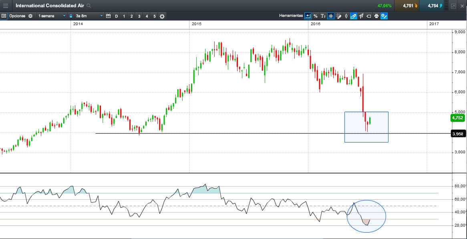The height and width of the screenshot is (239, 467).
Task: Select the percent scale tool
Action: 315,16
